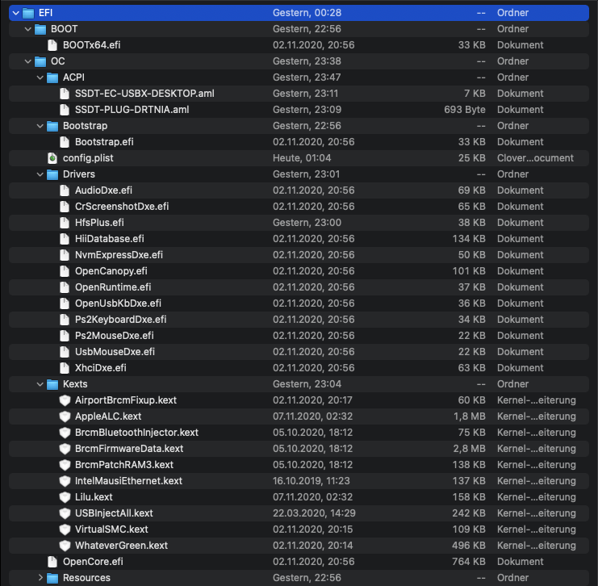Collapse the Kexts folder chevron
This screenshot has height=586, width=598.
pyautogui.click(x=40, y=384)
